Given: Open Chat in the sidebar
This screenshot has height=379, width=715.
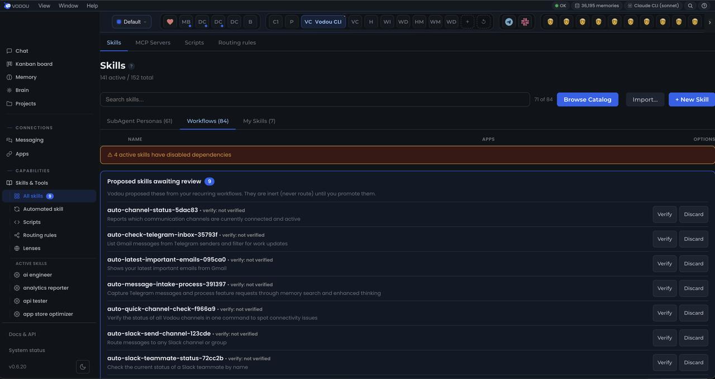Looking at the screenshot, I should pyautogui.click(x=22, y=51).
